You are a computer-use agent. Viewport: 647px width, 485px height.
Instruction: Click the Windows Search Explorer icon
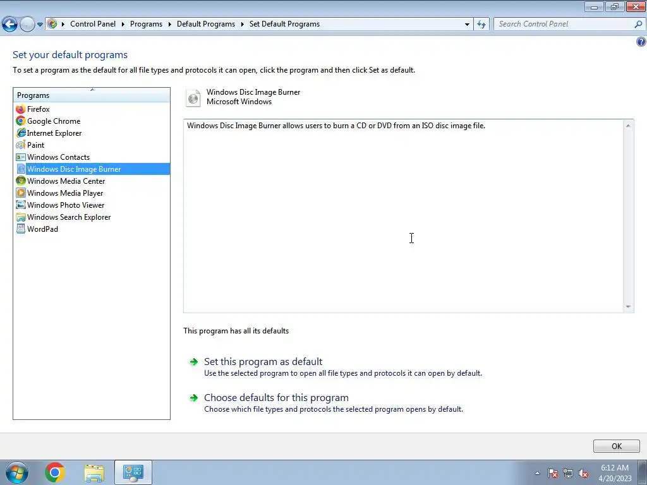[21, 217]
